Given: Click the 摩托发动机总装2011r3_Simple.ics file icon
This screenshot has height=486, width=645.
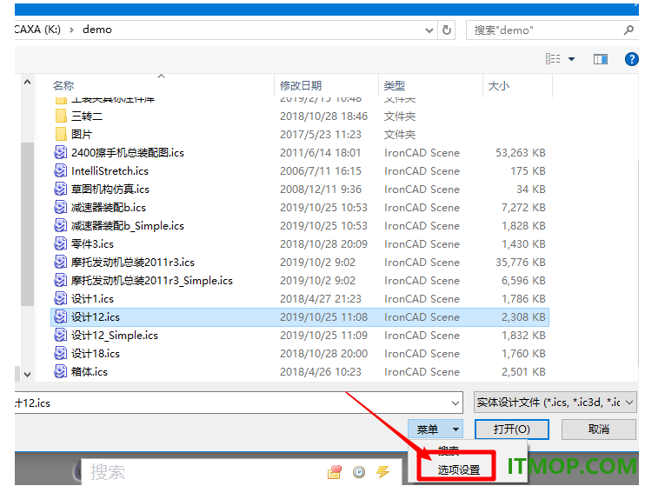Looking at the screenshot, I should [x=61, y=280].
